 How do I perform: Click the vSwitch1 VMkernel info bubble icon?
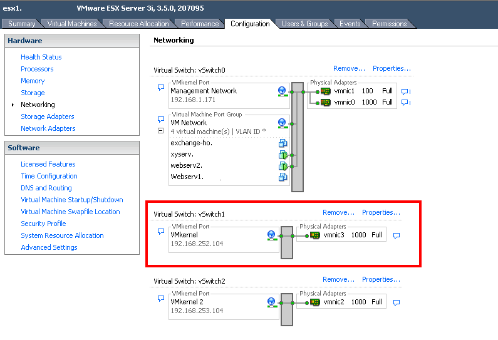click(x=161, y=232)
